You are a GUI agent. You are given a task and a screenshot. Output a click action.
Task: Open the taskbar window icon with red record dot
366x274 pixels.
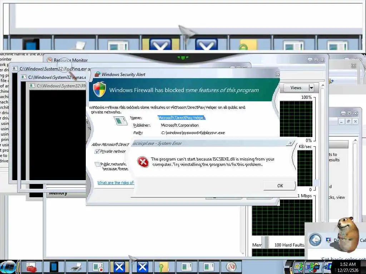pyautogui.click(x=98, y=267)
